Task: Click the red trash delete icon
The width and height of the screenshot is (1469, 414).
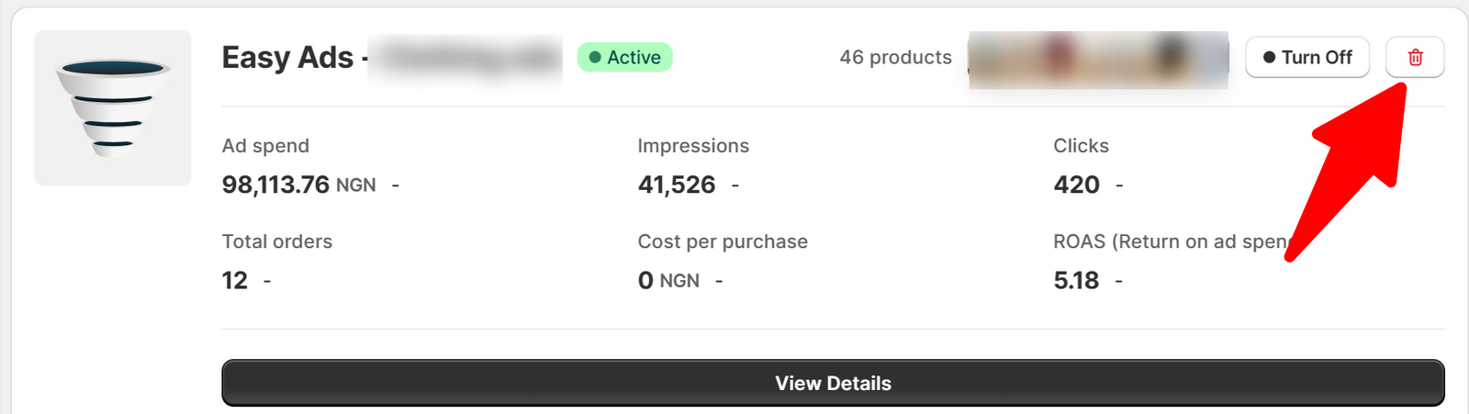Action: pos(1415,57)
